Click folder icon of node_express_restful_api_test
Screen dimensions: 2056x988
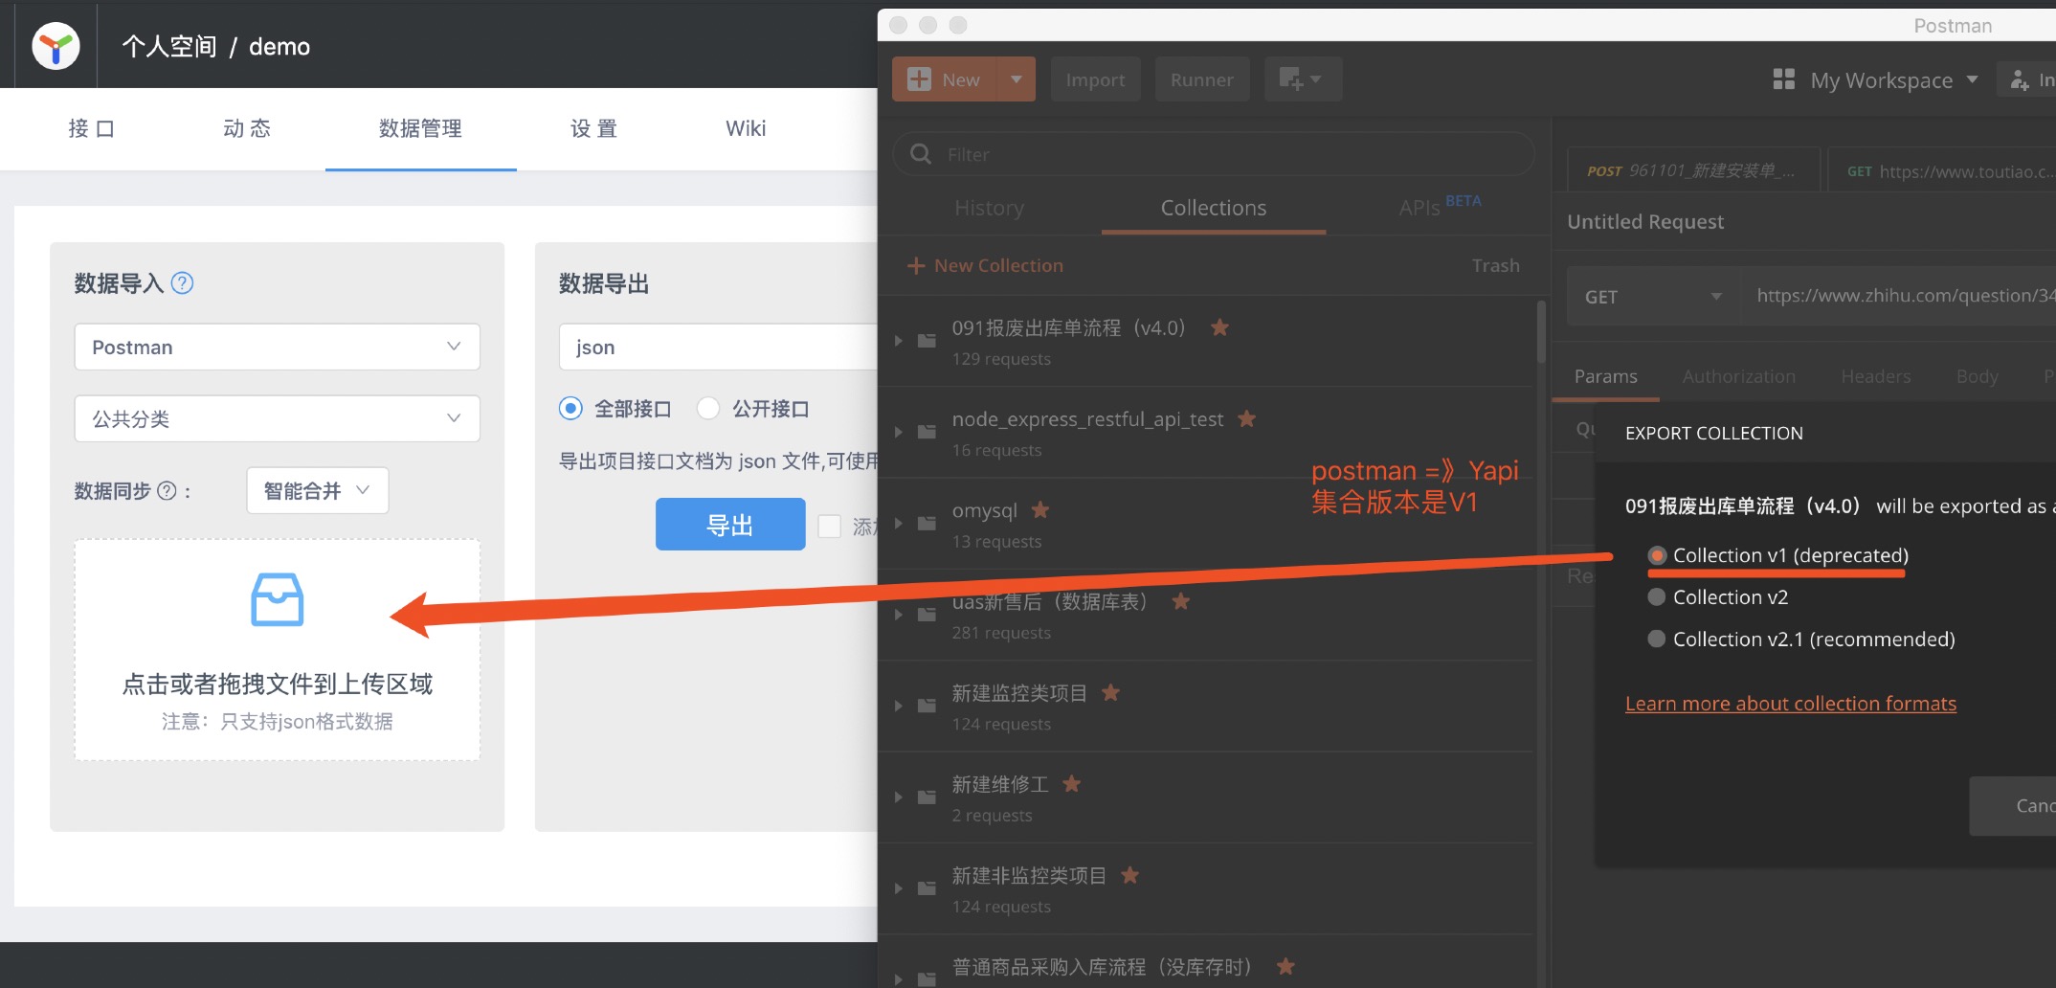[927, 433]
